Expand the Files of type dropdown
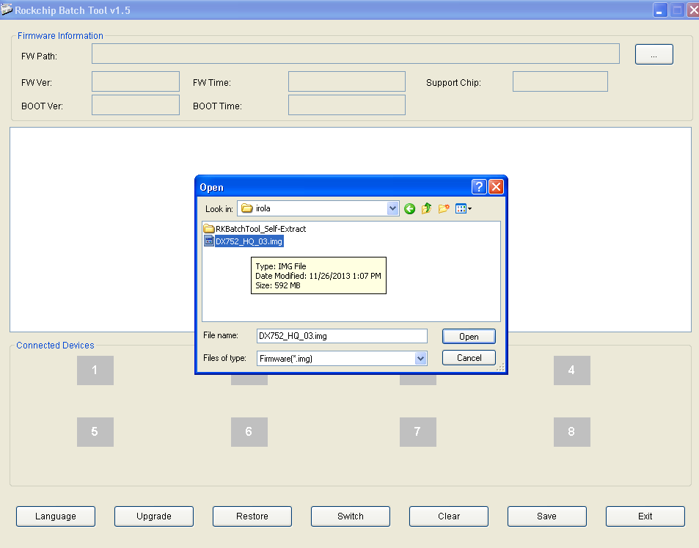The height and width of the screenshot is (548, 699). pos(420,359)
